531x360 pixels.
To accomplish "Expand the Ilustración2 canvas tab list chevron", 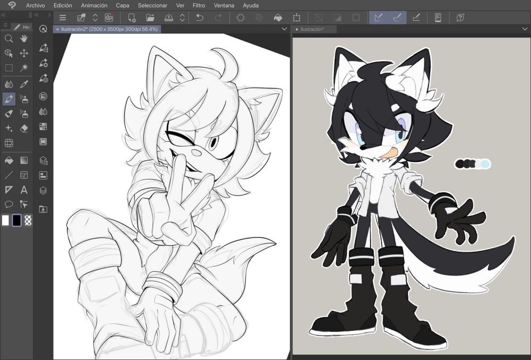I will [x=285, y=29].
